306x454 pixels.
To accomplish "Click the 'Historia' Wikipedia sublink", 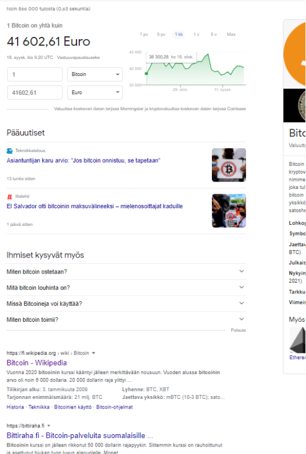I will point(15,407).
